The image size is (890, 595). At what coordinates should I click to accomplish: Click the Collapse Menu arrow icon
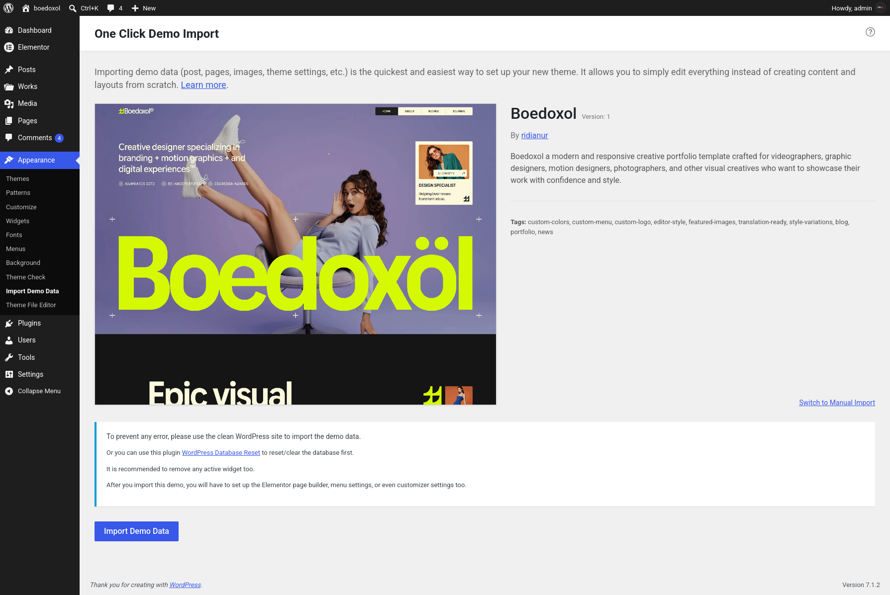[9, 391]
